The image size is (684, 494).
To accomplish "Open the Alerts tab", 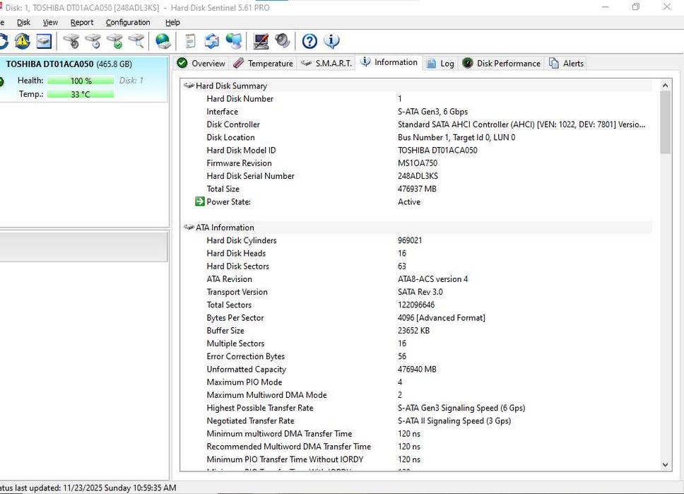I will point(566,64).
